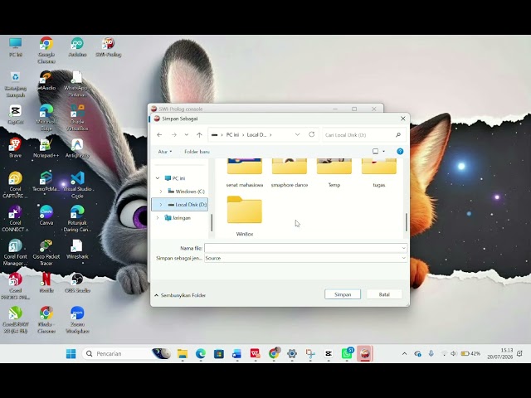
Task: Open the Canva desktop shortcut
Action: click(46, 216)
